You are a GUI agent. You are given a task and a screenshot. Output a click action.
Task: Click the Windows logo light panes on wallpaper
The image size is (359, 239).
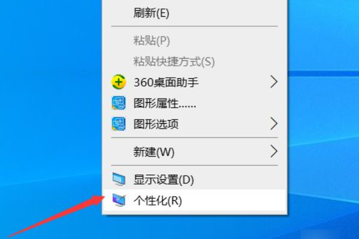[x=323, y=114]
